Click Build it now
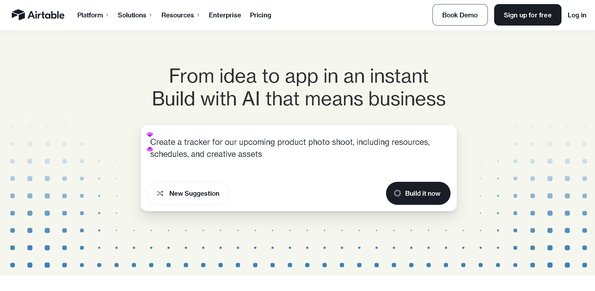Viewport: 595px width, 291px height. coord(418,193)
